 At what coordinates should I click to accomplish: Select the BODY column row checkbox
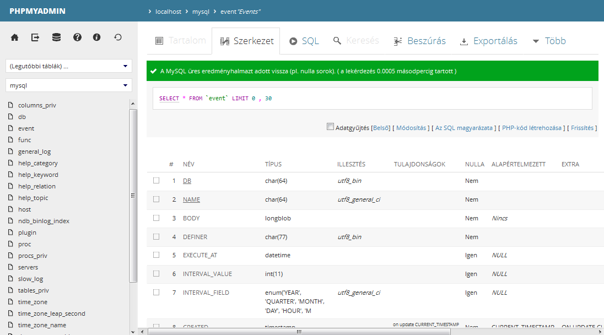[156, 218]
